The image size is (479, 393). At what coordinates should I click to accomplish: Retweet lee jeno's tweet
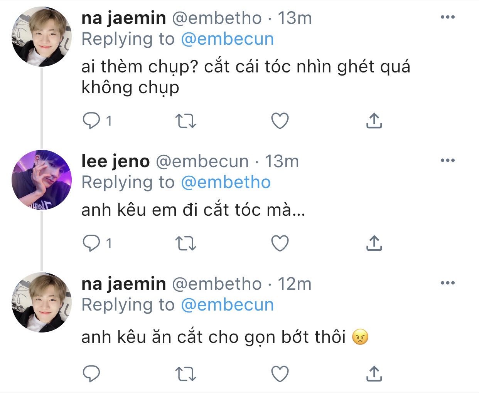click(x=186, y=243)
